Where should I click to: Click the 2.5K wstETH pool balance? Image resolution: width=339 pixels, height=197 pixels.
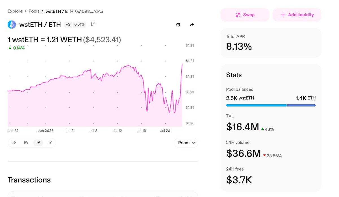point(240,98)
